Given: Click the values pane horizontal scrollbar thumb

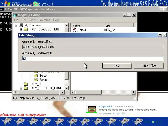Looking at the screenshot, I should pos(88,92).
